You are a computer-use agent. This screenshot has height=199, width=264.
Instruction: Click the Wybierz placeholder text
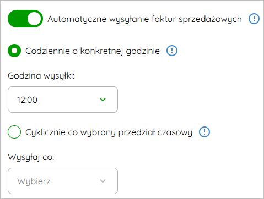pos(34,181)
